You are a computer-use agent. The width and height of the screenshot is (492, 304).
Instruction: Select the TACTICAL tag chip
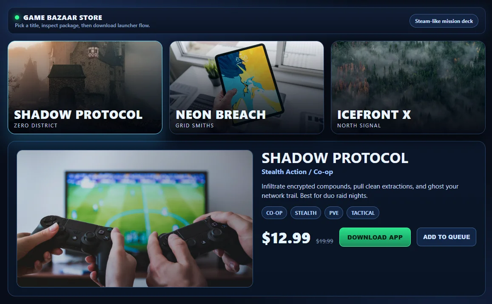(x=363, y=213)
